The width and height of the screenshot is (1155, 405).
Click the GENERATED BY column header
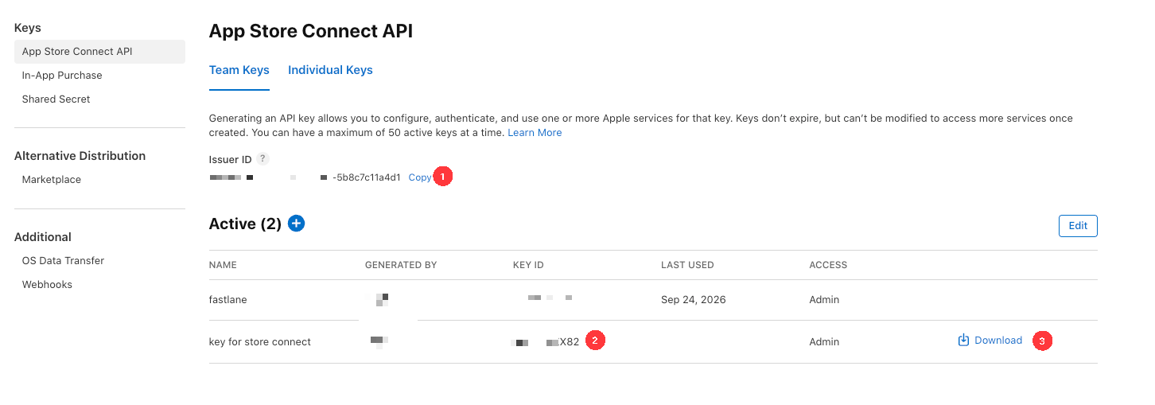(401, 265)
